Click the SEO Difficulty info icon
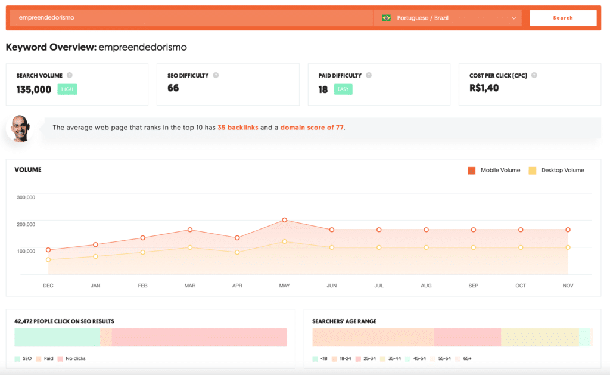This screenshot has height=375, width=610. [216, 75]
